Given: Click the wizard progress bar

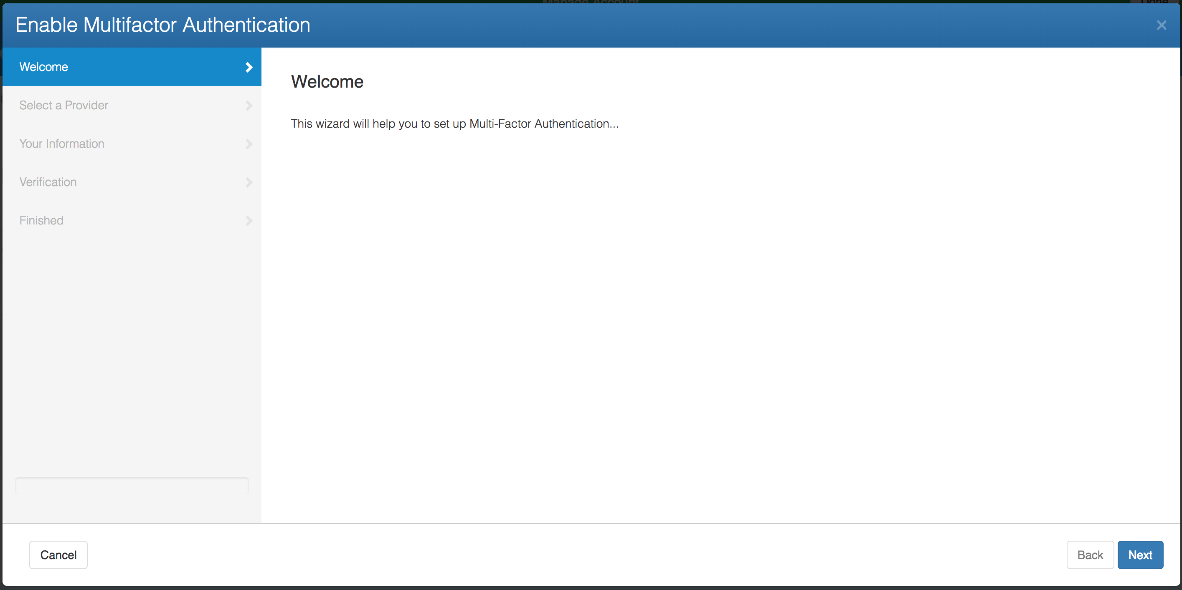Looking at the screenshot, I should 132,486.
